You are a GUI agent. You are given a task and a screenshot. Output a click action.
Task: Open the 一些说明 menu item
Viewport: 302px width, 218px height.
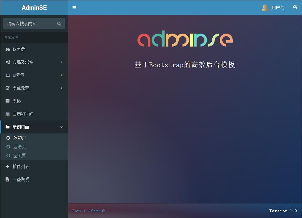pyautogui.click(x=34, y=179)
